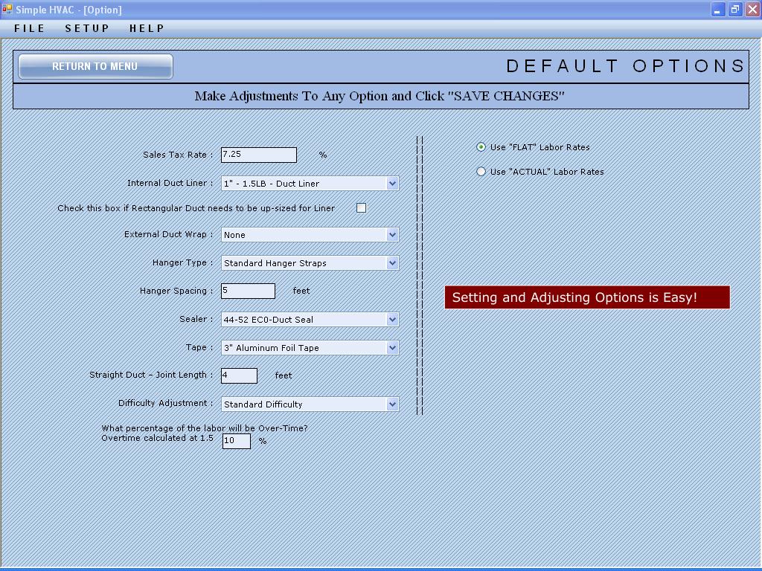Click the RETURN TO MENU button
The height and width of the screenshot is (571, 762).
point(95,66)
